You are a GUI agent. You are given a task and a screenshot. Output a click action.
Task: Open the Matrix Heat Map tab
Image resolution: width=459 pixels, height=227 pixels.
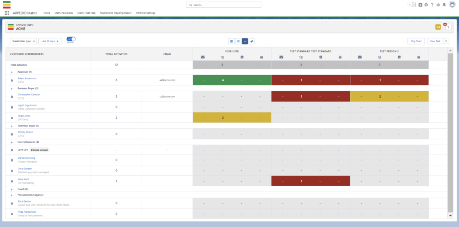click(x=86, y=13)
